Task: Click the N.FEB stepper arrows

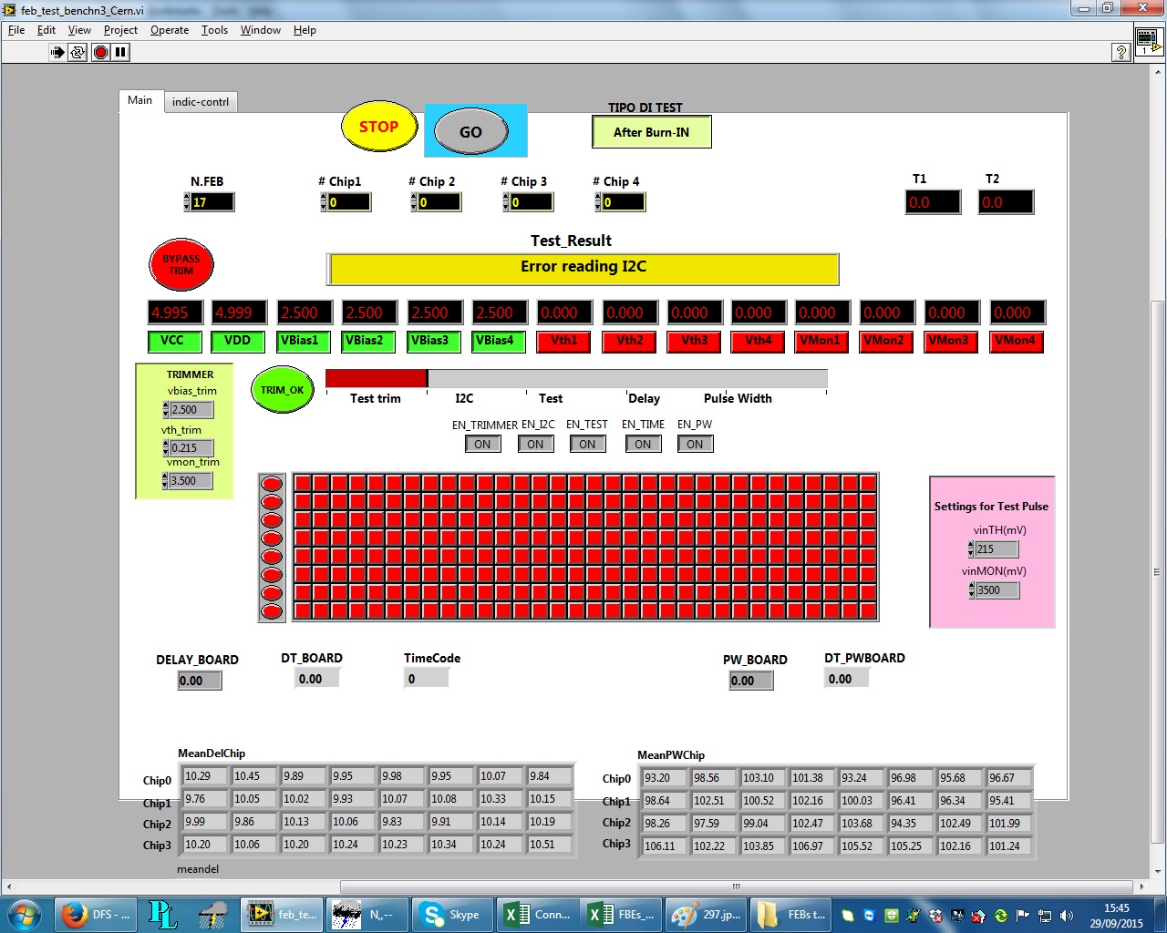Action: tap(187, 202)
